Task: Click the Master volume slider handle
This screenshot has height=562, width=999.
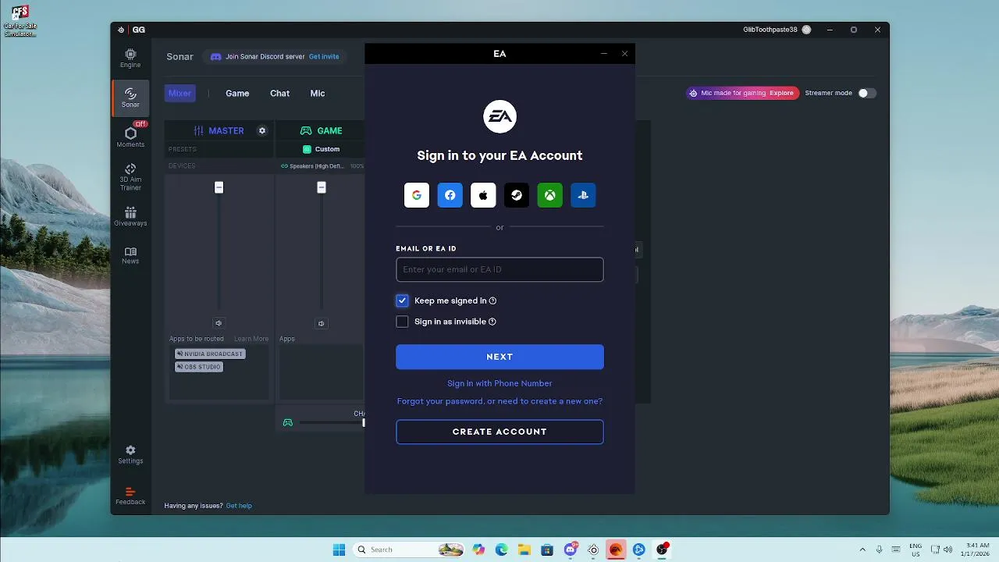Action: 219,187
